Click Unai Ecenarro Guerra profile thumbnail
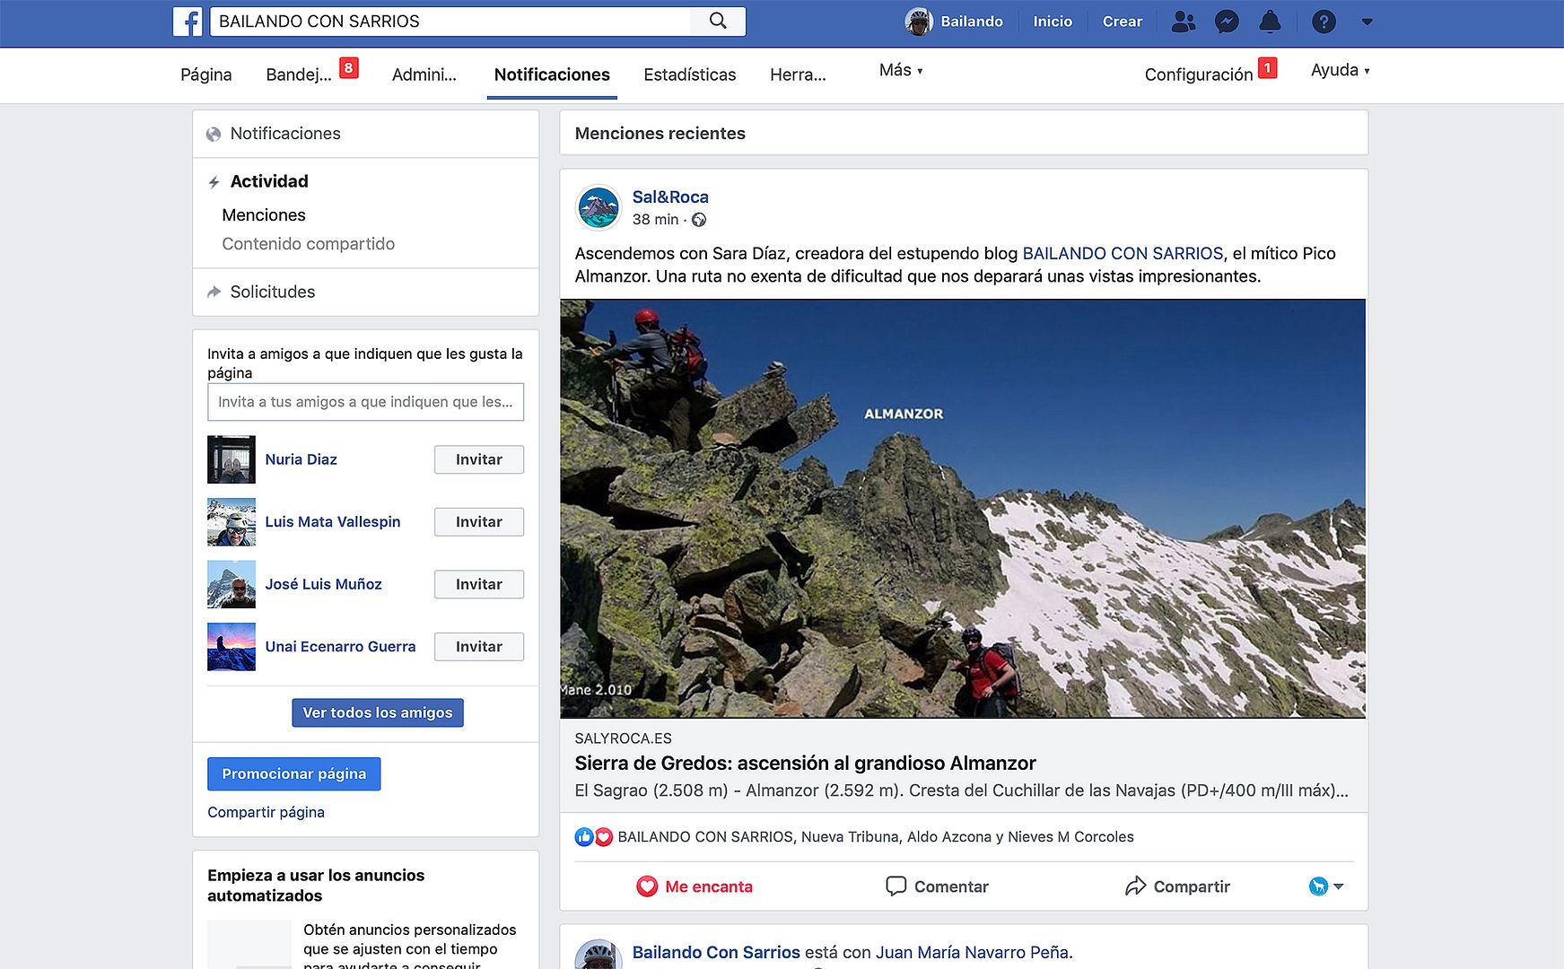Image resolution: width=1564 pixels, height=969 pixels. pyautogui.click(x=232, y=647)
